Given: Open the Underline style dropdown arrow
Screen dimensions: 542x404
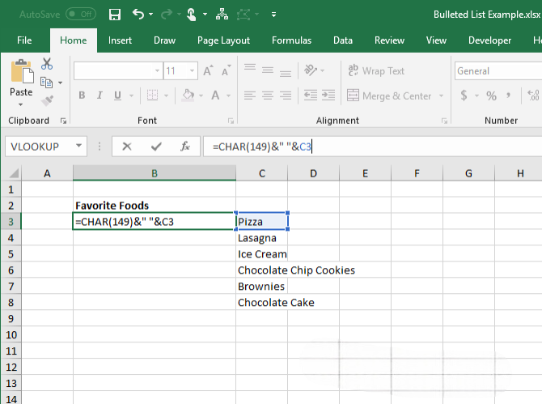Looking at the screenshot, I should (131, 96).
